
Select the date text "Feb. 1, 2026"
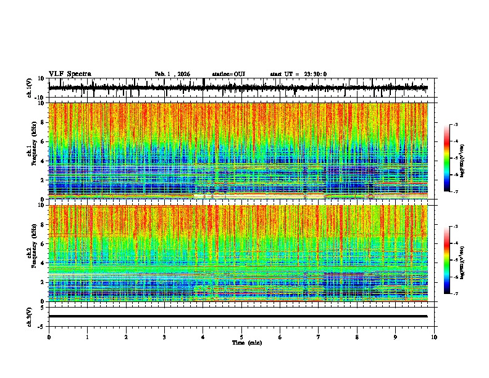tap(172, 74)
